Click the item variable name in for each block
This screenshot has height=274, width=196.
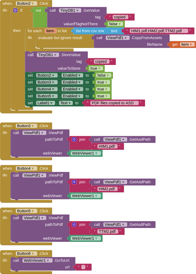point(51,31)
